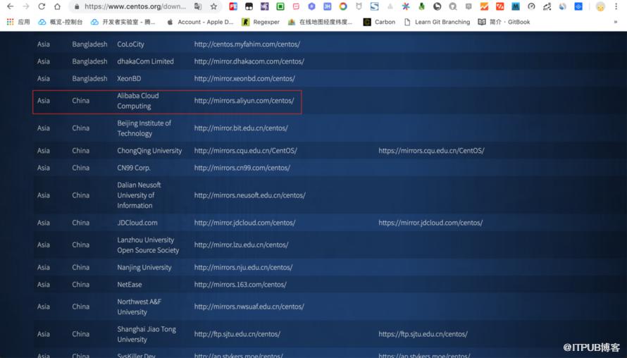Open the mirror.bit.edu.cn mirror link
The image size is (627, 358).
241,128
